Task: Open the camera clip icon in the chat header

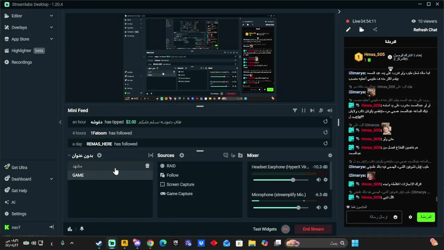Action: 361,30
